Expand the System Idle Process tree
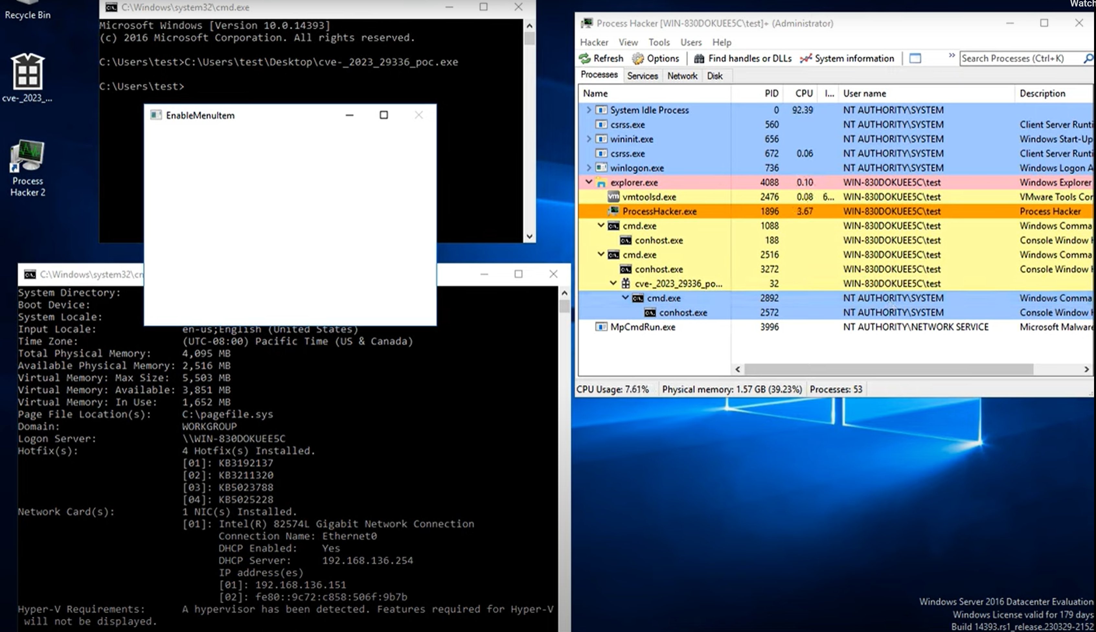 (x=589, y=110)
